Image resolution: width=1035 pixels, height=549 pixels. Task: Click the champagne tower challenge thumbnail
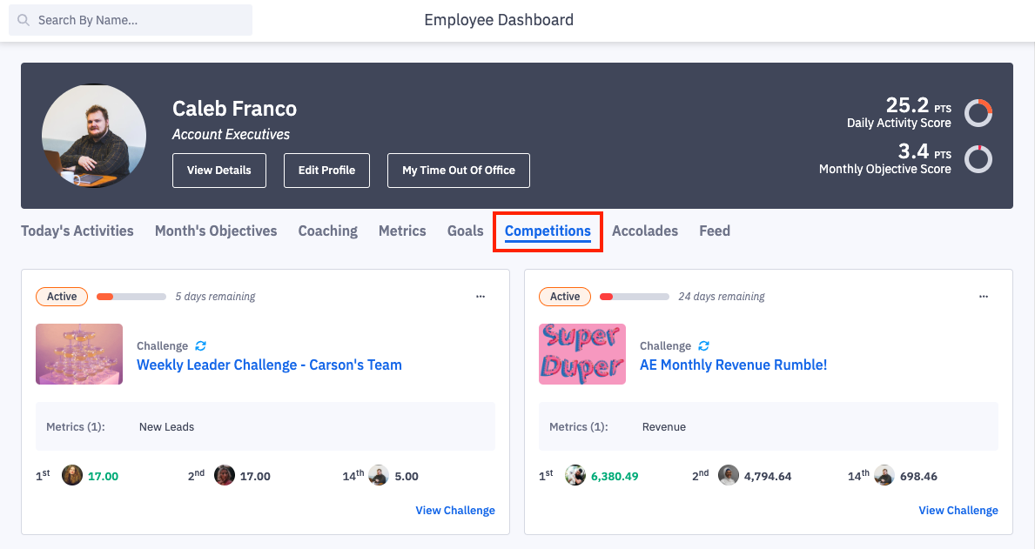(x=79, y=354)
